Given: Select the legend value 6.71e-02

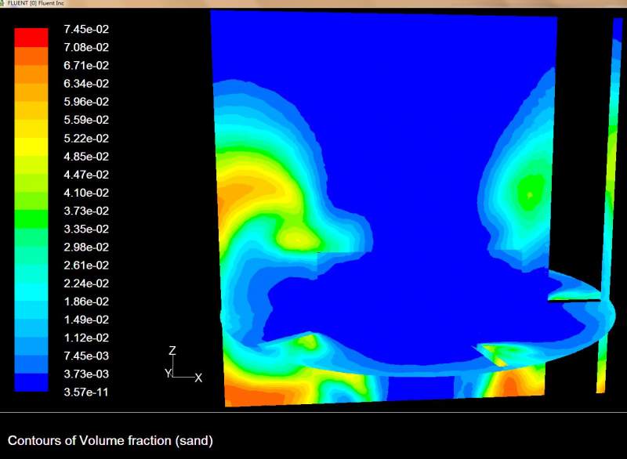Looking at the screenshot, I should [86, 66].
